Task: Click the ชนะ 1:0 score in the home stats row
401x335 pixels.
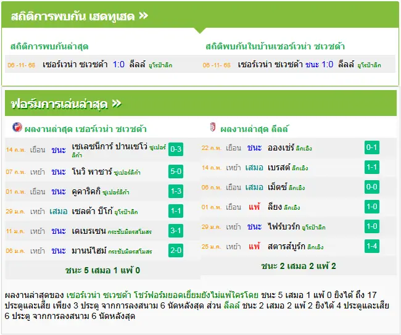Action: tap(320, 64)
